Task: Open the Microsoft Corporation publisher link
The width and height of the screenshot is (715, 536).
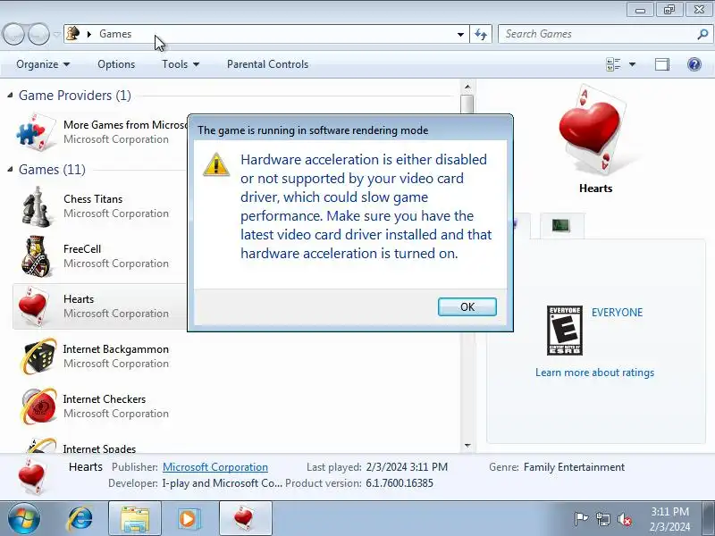Action: (x=215, y=467)
